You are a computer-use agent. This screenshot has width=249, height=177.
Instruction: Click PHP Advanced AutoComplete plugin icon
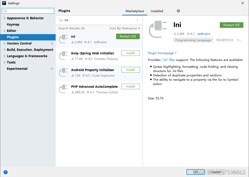click(x=63, y=89)
